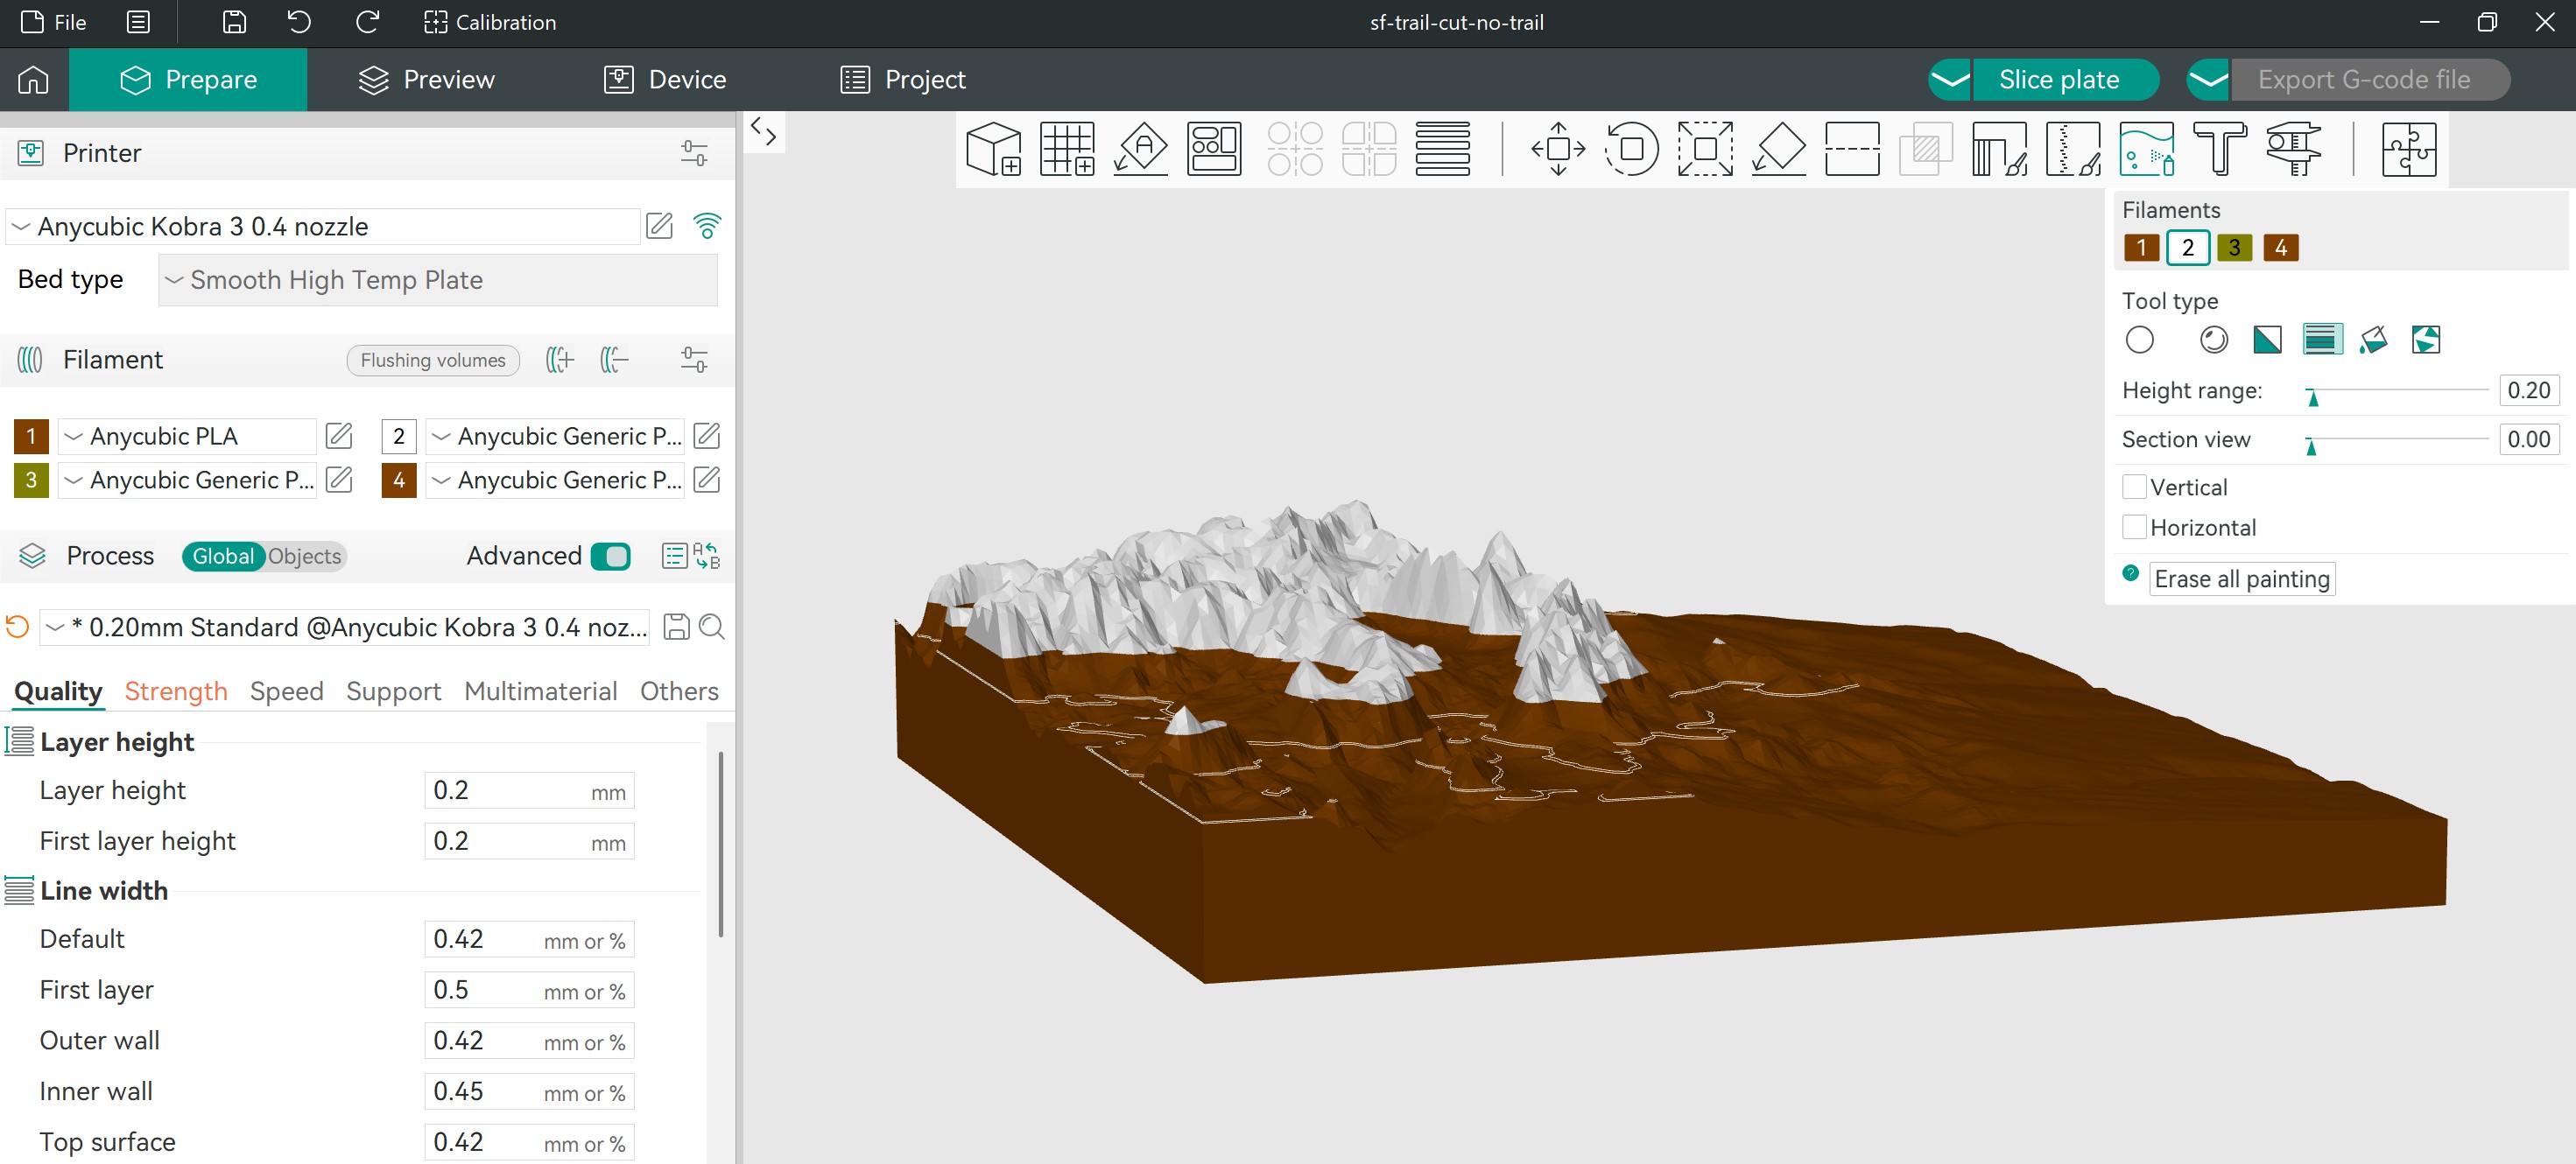
Task: Activate the Rotate tool
Action: [x=1631, y=149]
